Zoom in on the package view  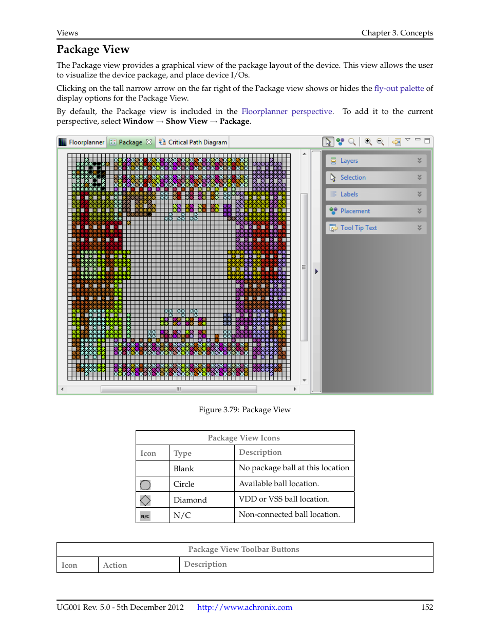click(x=368, y=141)
